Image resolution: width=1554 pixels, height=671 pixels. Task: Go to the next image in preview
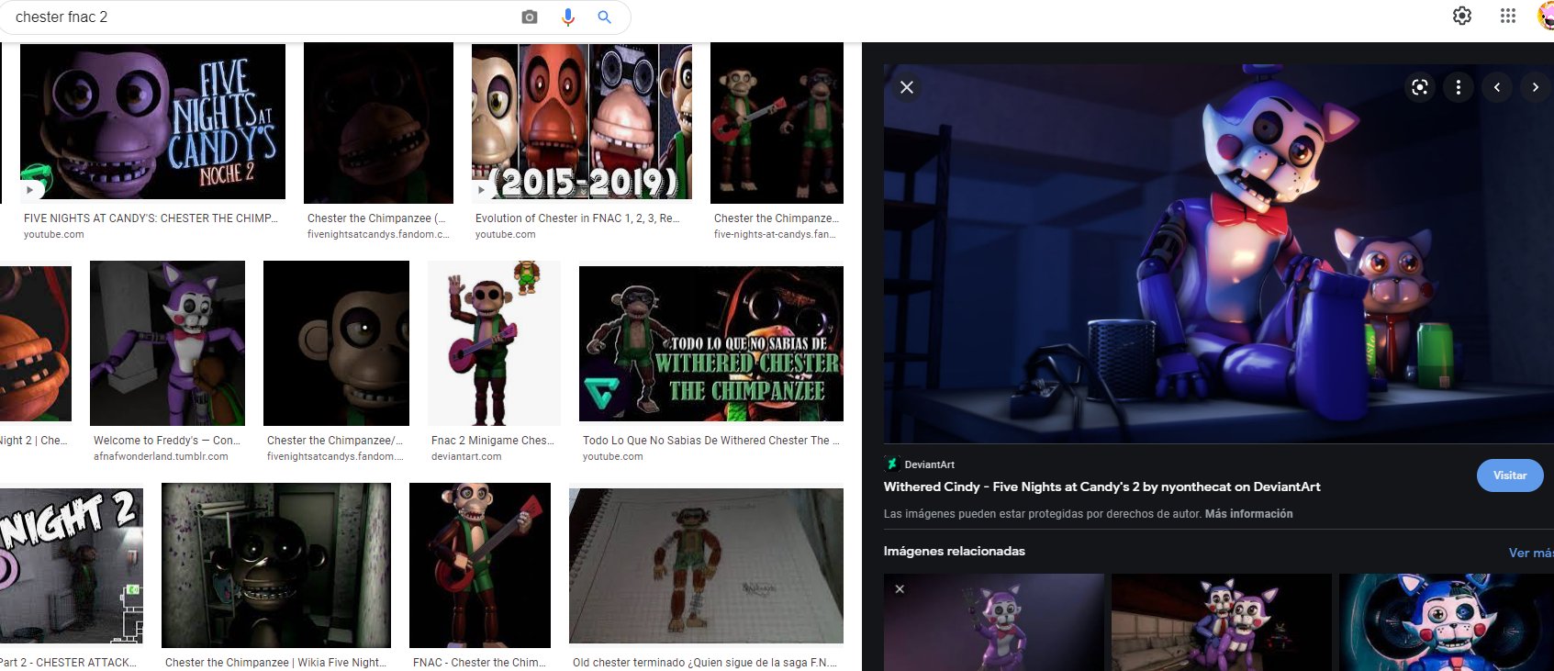click(x=1536, y=87)
